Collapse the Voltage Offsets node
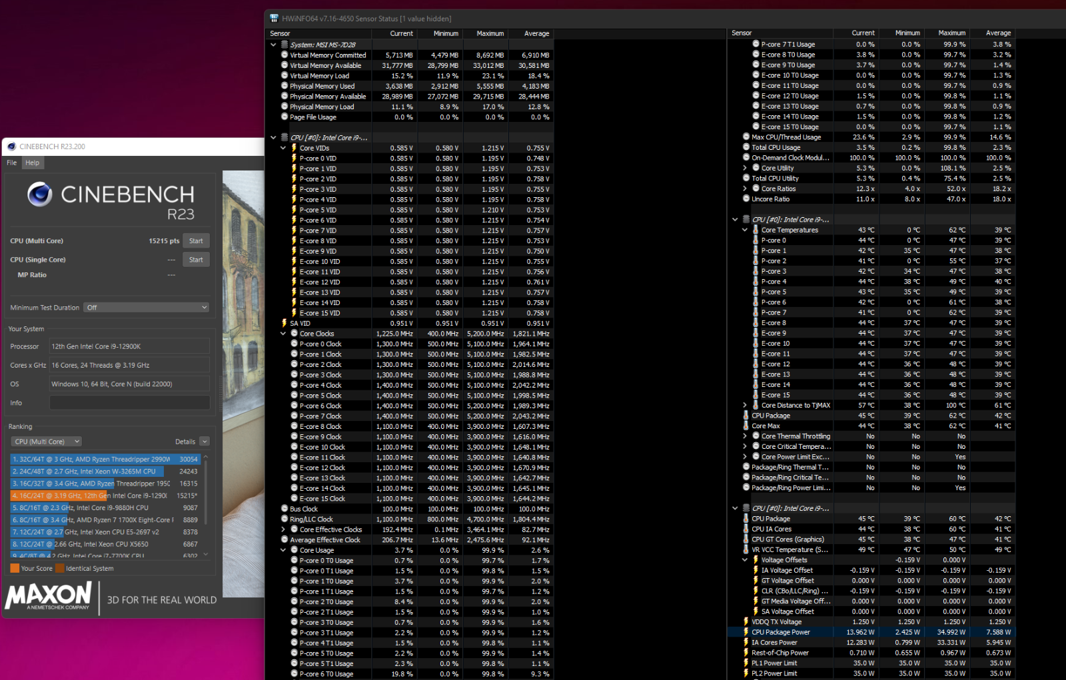The width and height of the screenshot is (1066, 680). click(x=745, y=560)
